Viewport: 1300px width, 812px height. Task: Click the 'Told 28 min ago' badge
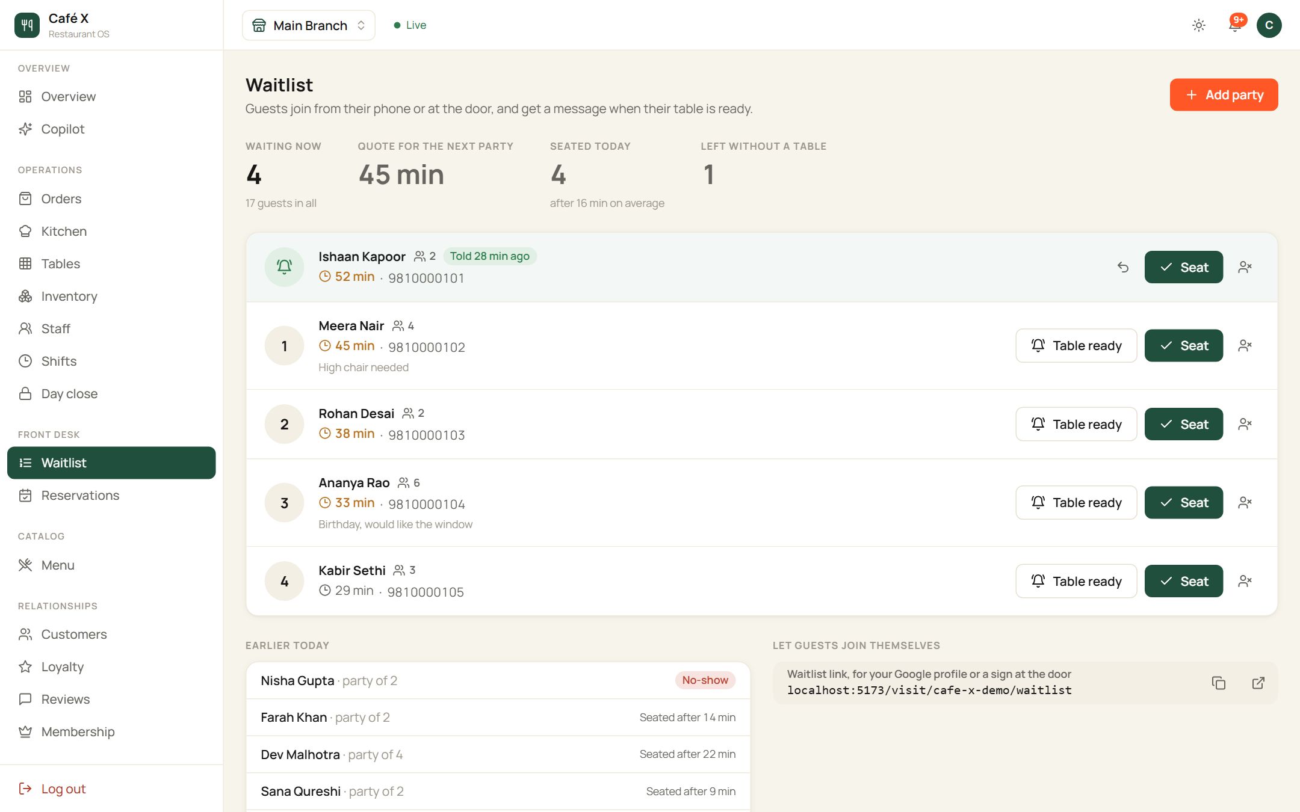tap(490, 256)
